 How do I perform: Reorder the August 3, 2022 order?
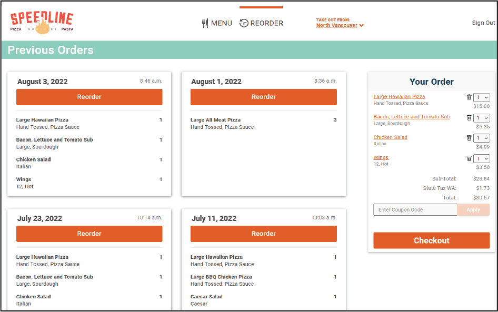click(89, 97)
